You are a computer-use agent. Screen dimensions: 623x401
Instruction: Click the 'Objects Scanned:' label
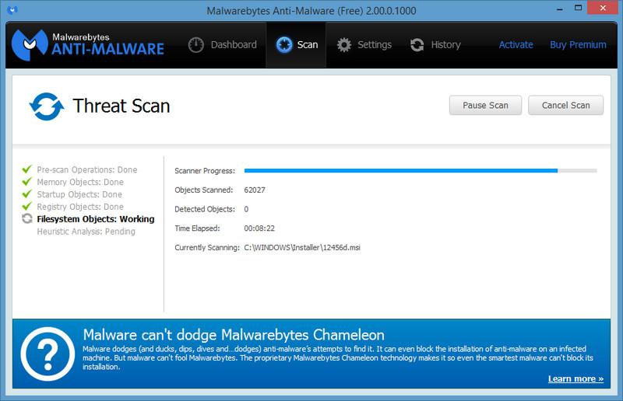point(204,190)
